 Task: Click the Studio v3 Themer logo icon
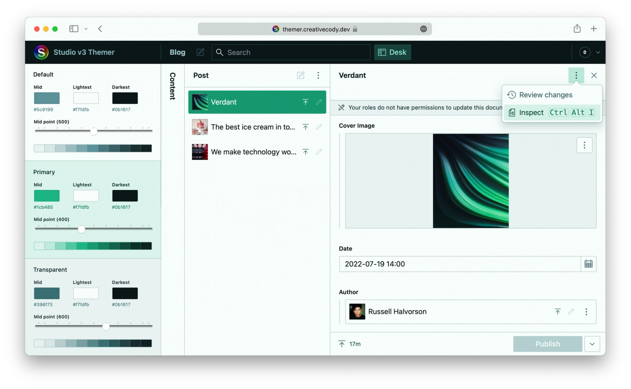[41, 52]
